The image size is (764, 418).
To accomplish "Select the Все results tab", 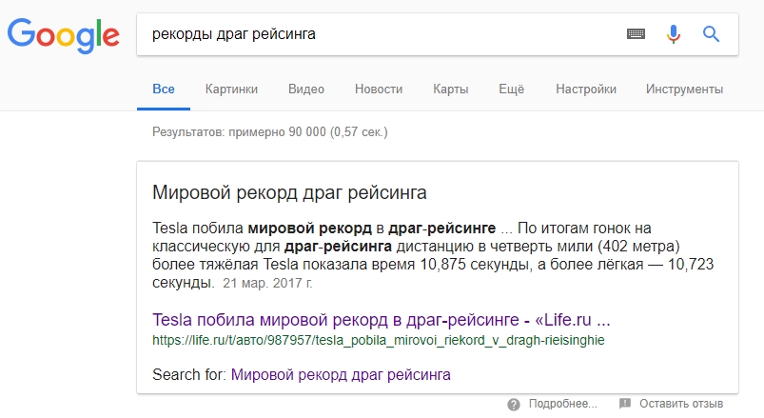I will [164, 90].
